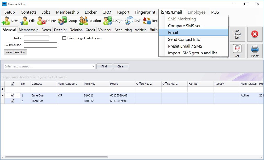Choose Import iSMS group and list
The width and height of the screenshot is (264, 160).
pyautogui.click(x=193, y=53)
